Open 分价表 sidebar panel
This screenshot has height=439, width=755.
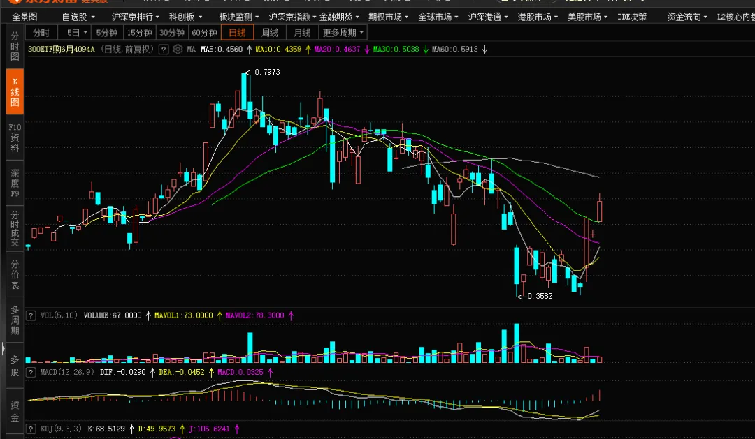click(15, 274)
